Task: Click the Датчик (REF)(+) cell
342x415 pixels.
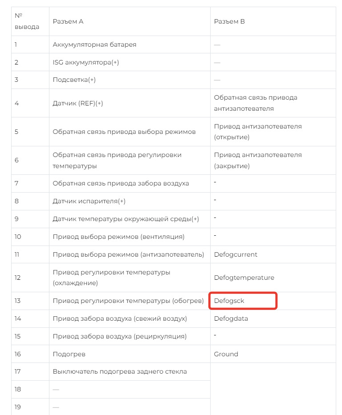Action: click(77, 103)
